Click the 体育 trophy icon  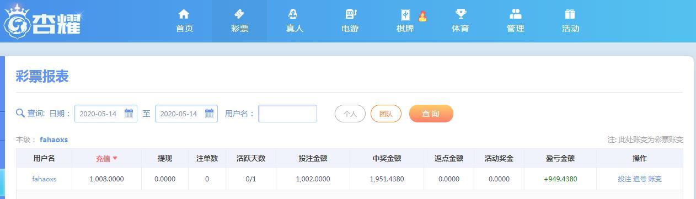point(461,14)
